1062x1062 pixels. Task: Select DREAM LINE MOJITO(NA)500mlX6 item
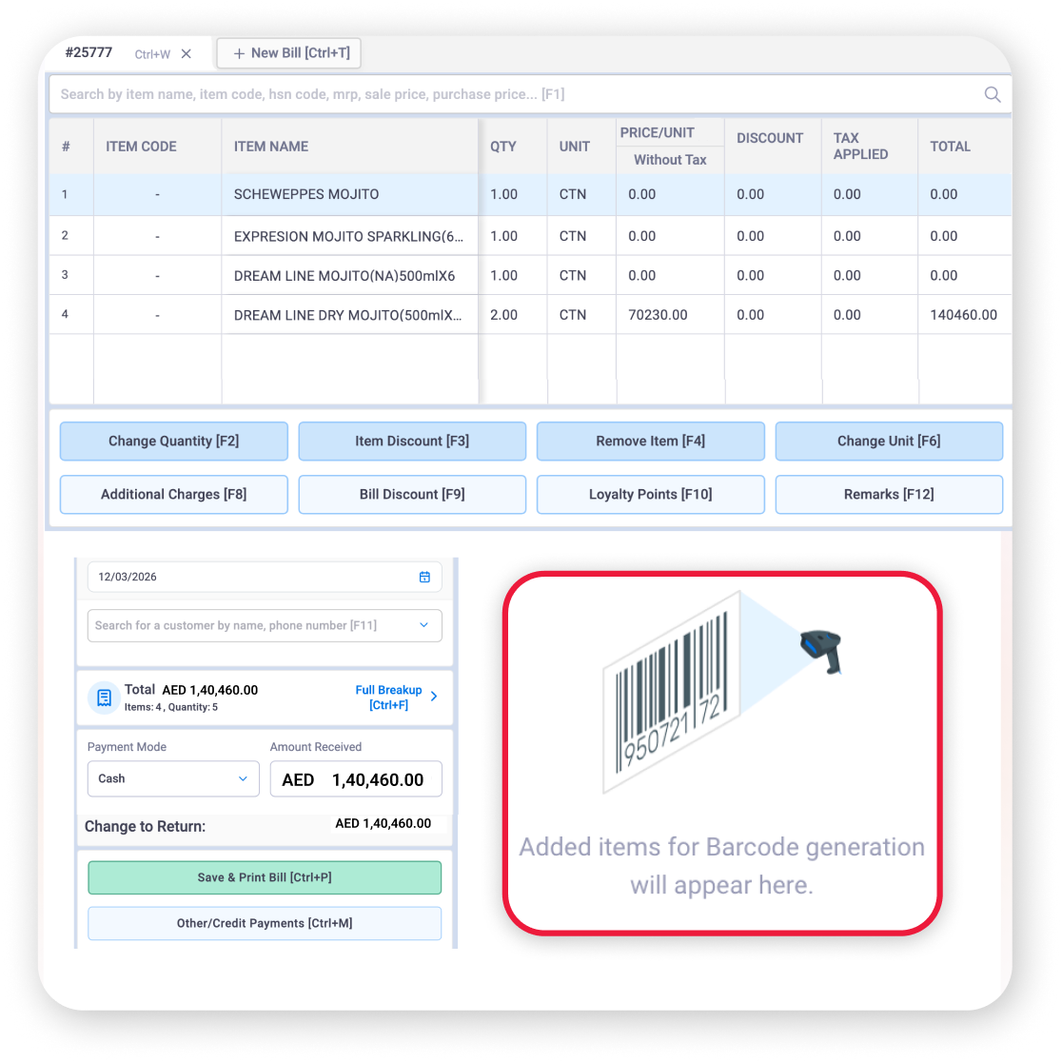[x=344, y=276]
